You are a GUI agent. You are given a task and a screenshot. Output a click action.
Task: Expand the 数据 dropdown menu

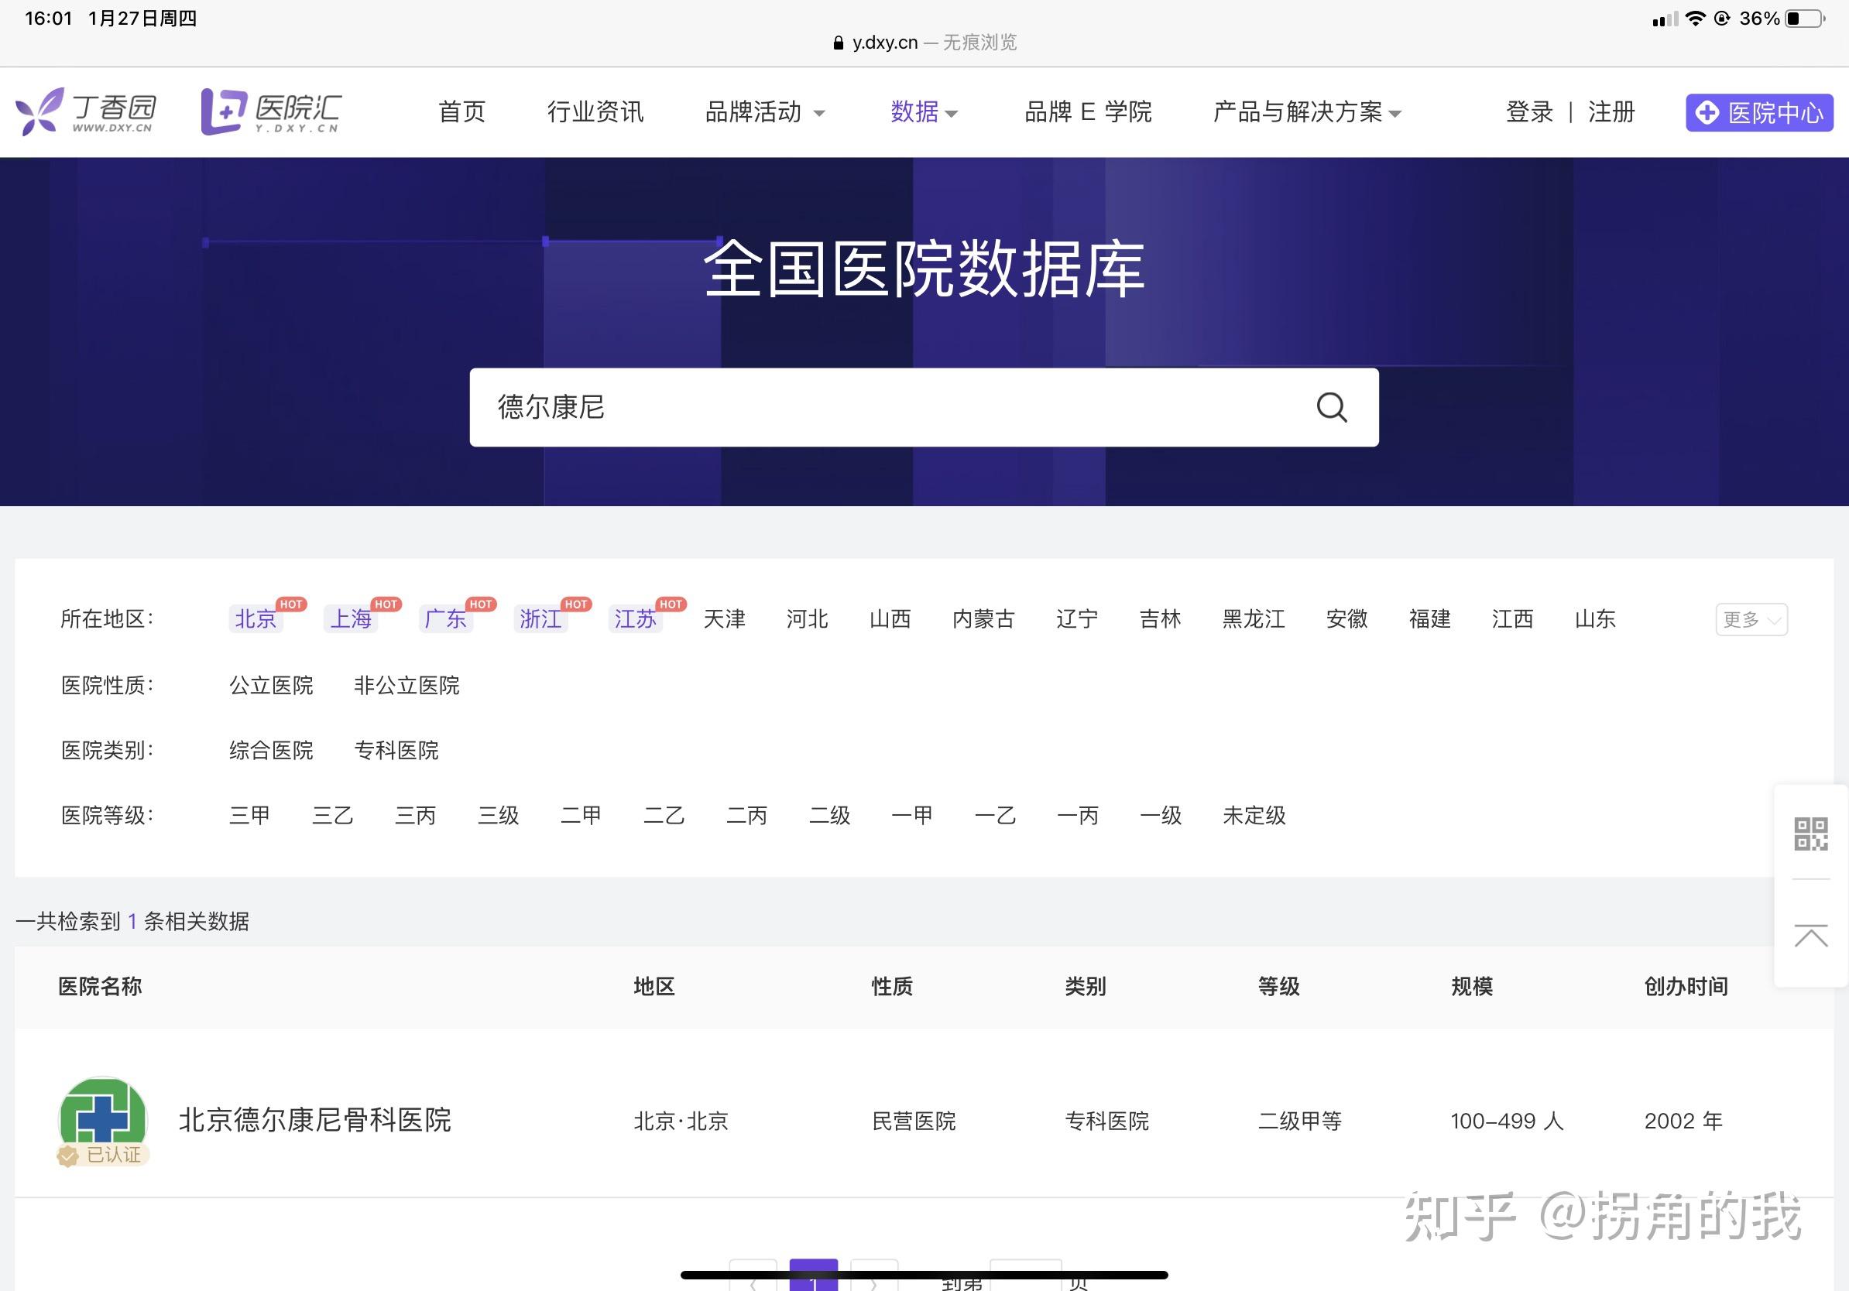point(924,112)
